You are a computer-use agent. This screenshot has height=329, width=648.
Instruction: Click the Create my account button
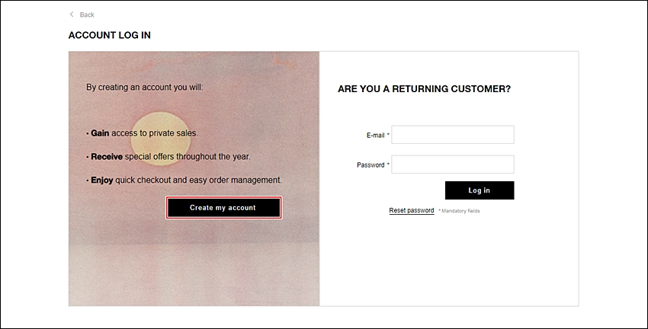[223, 208]
